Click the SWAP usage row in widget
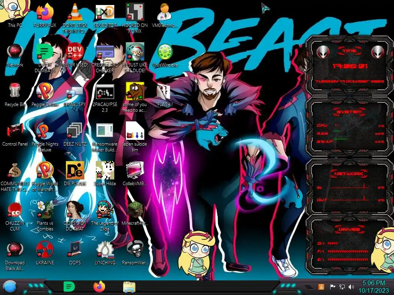This screenshot has width=394, height=295. coord(351,142)
